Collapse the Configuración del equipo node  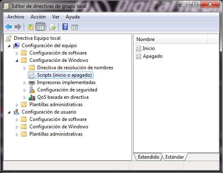pyautogui.click(x=9, y=46)
